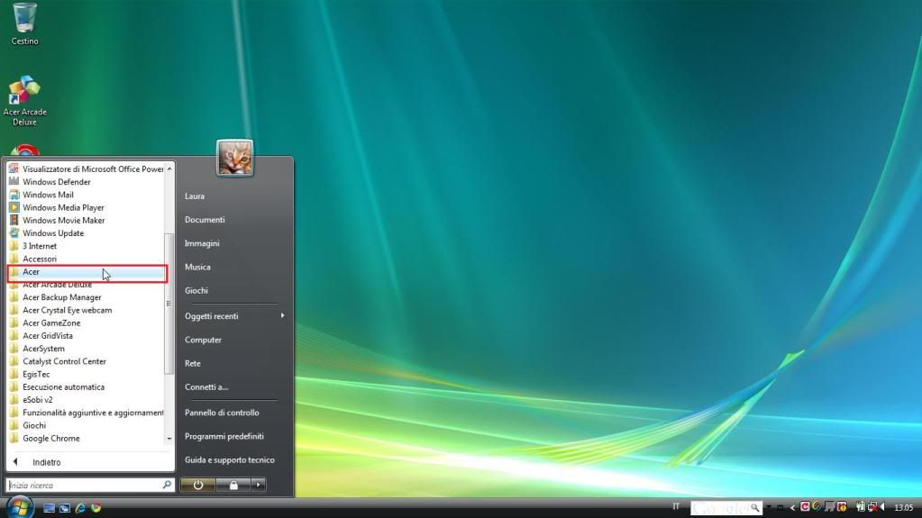Expand the Acer Backup Manager folder
The width and height of the screenshot is (922, 518).
point(86,297)
